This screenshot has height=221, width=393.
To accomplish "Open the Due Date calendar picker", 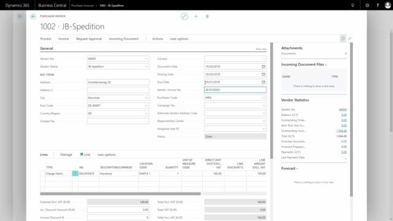I will [x=263, y=82].
